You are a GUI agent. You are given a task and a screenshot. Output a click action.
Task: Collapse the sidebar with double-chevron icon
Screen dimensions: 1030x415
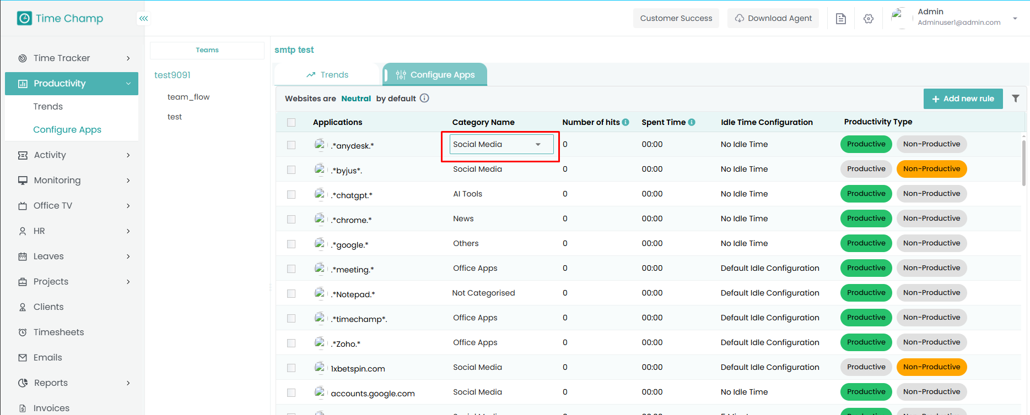point(143,19)
